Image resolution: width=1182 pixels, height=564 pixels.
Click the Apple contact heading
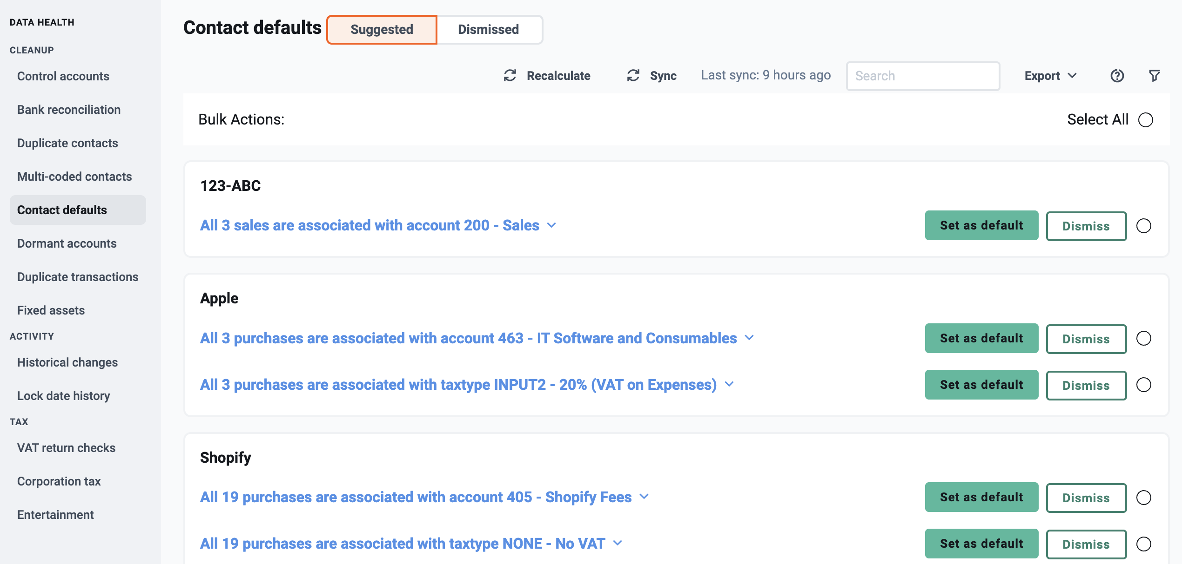click(x=219, y=298)
